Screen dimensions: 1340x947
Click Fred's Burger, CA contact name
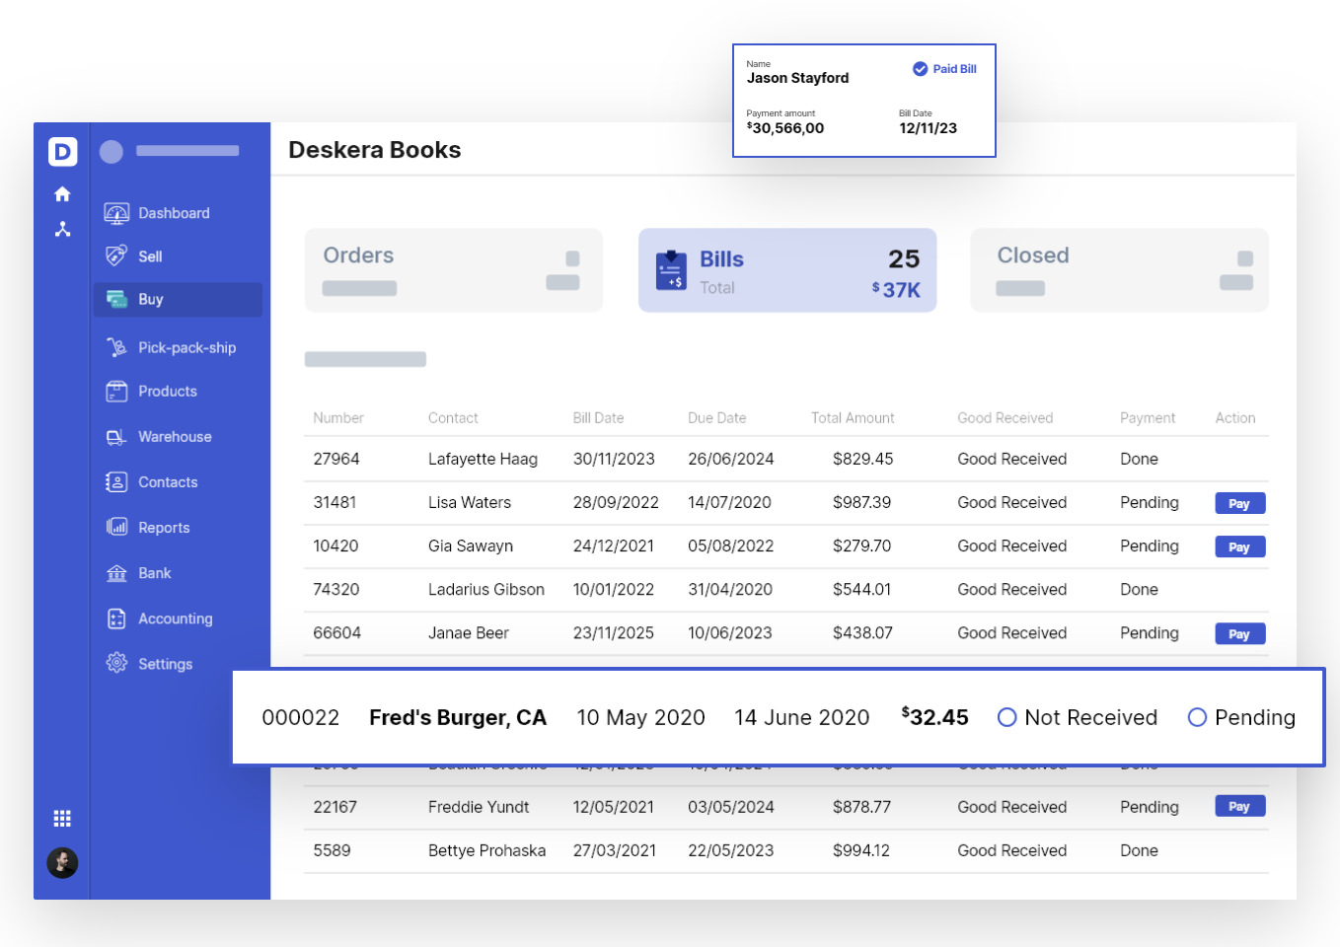click(458, 717)
